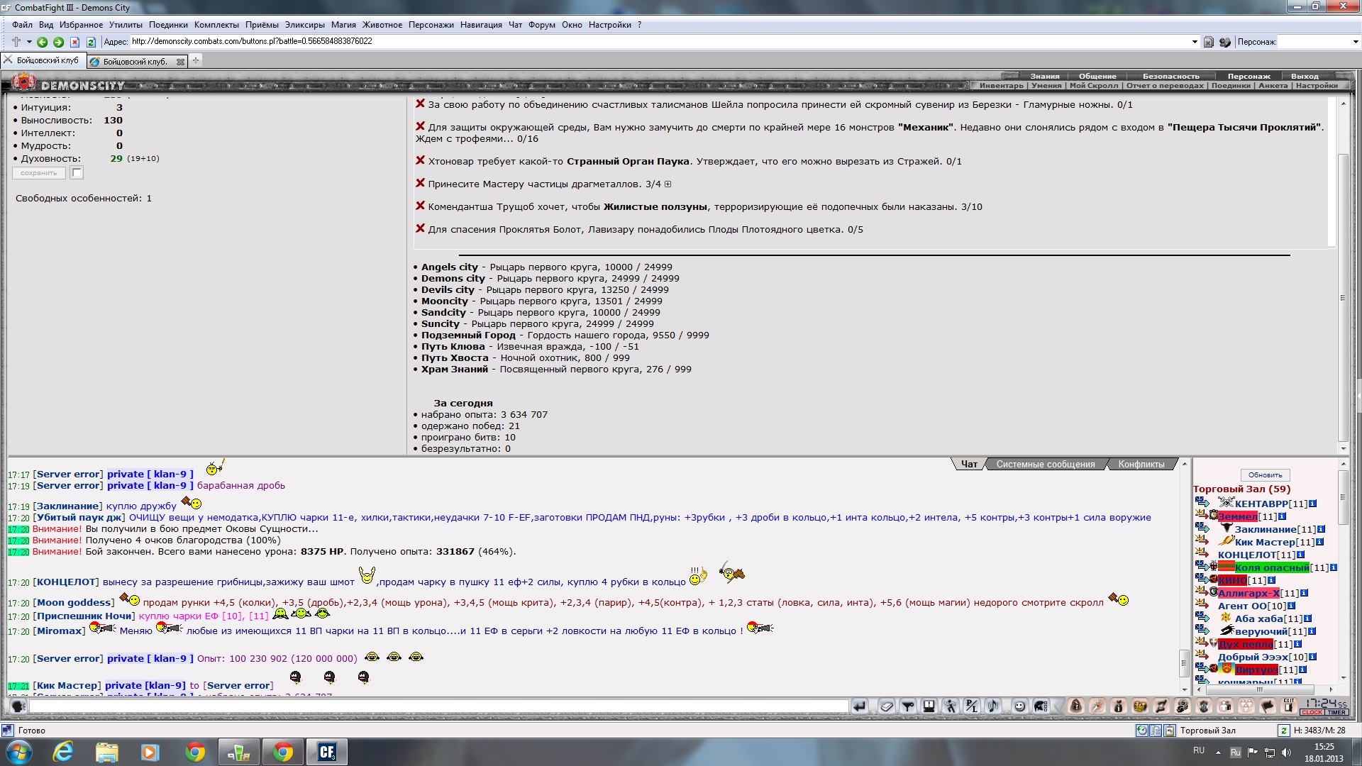Open Chrome from the taskbar
The height and width of the screenshot is (766, 1362).
(x=195, y=752)
